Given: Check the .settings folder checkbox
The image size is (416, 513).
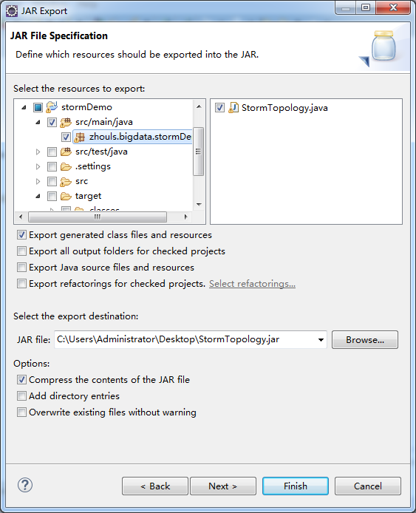Looking at the screenshot, I should pyautogui.click(x=52, y=166).
